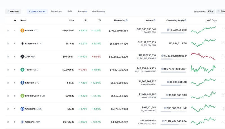
Task: Click the XRP logo icon
Action: coord(23,56)
